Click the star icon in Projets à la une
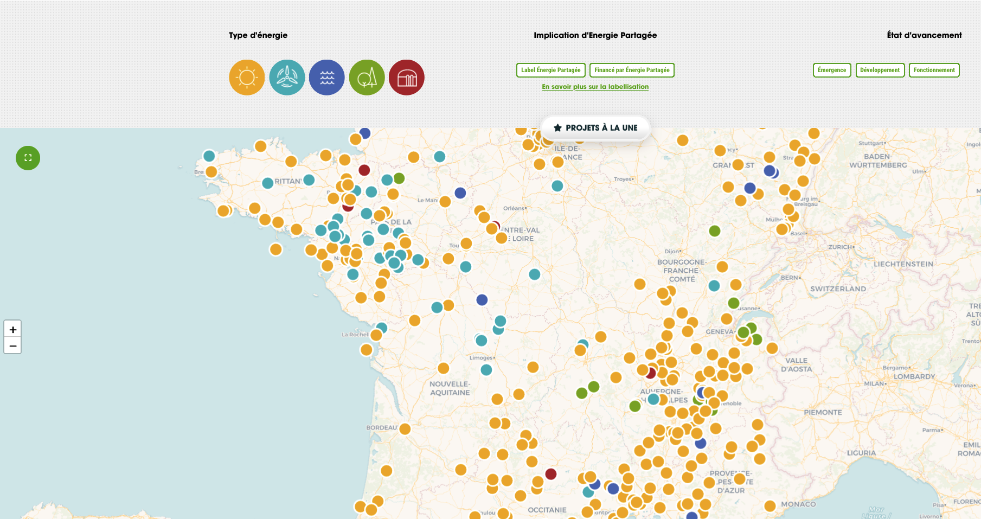 click(557, 128)
